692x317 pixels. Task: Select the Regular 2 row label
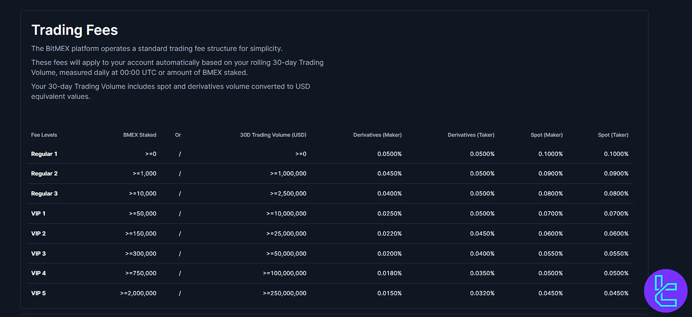tap(44, 173)
